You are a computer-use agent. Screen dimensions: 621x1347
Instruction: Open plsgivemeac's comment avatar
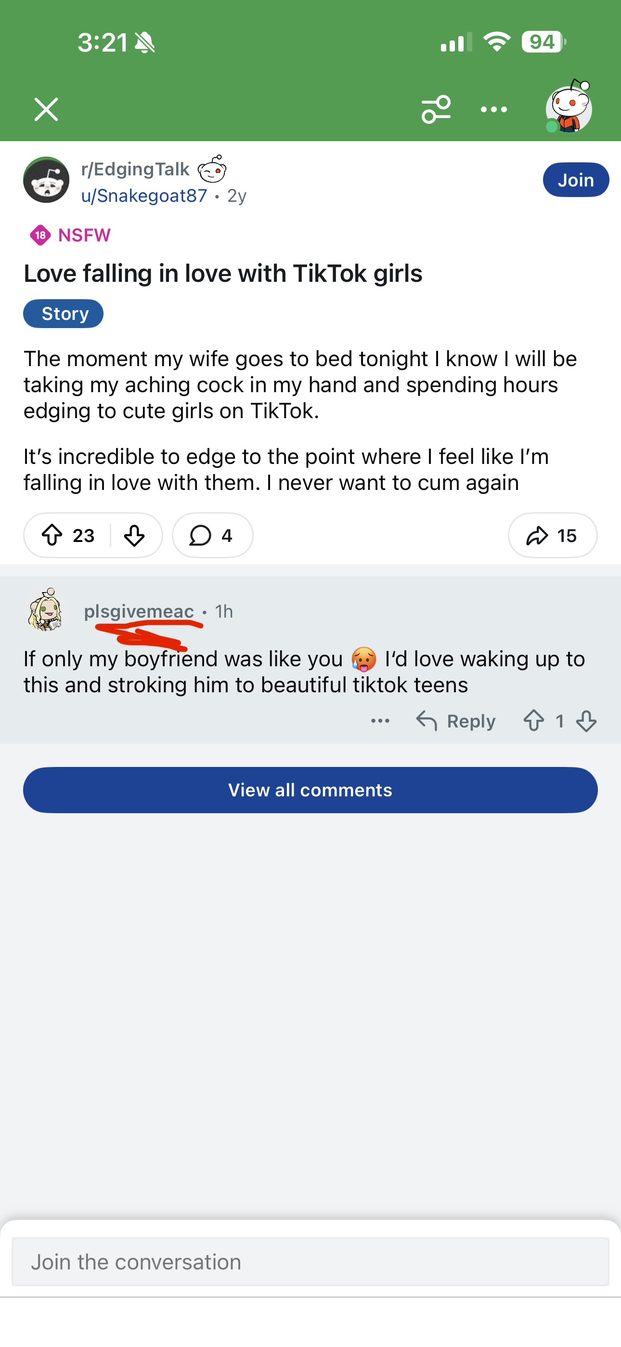point(46,610)
